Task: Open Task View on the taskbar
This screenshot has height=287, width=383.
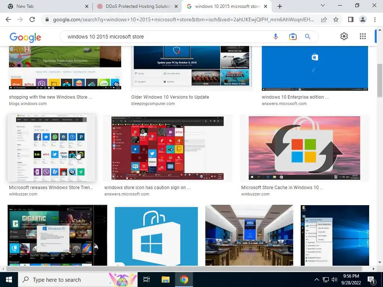Action: point(147,280)
